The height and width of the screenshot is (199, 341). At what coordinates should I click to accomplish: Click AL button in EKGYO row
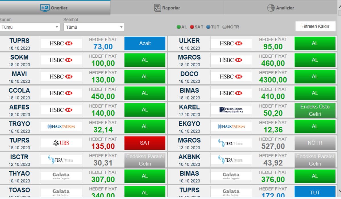click(315, 126)
